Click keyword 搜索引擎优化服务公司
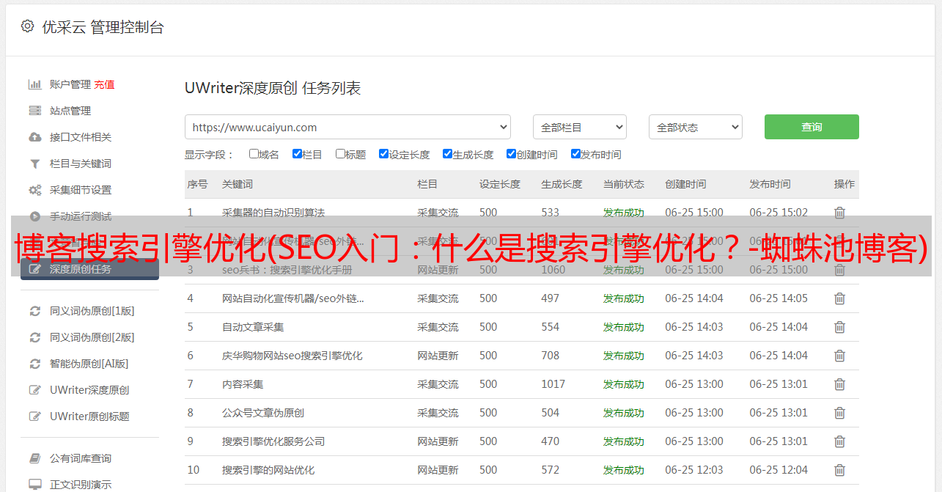The image size is (942, 492). click(x=273, y=441)
